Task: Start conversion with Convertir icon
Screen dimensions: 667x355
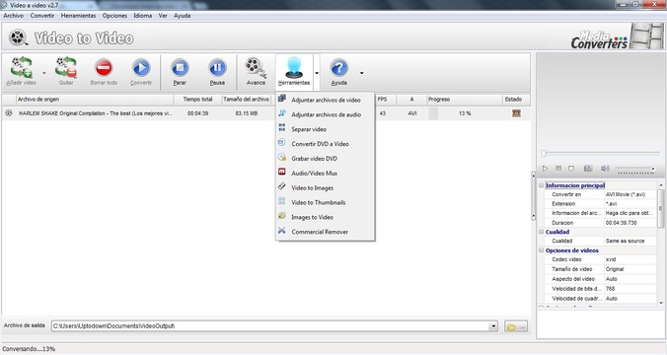Action: (141, 68)
